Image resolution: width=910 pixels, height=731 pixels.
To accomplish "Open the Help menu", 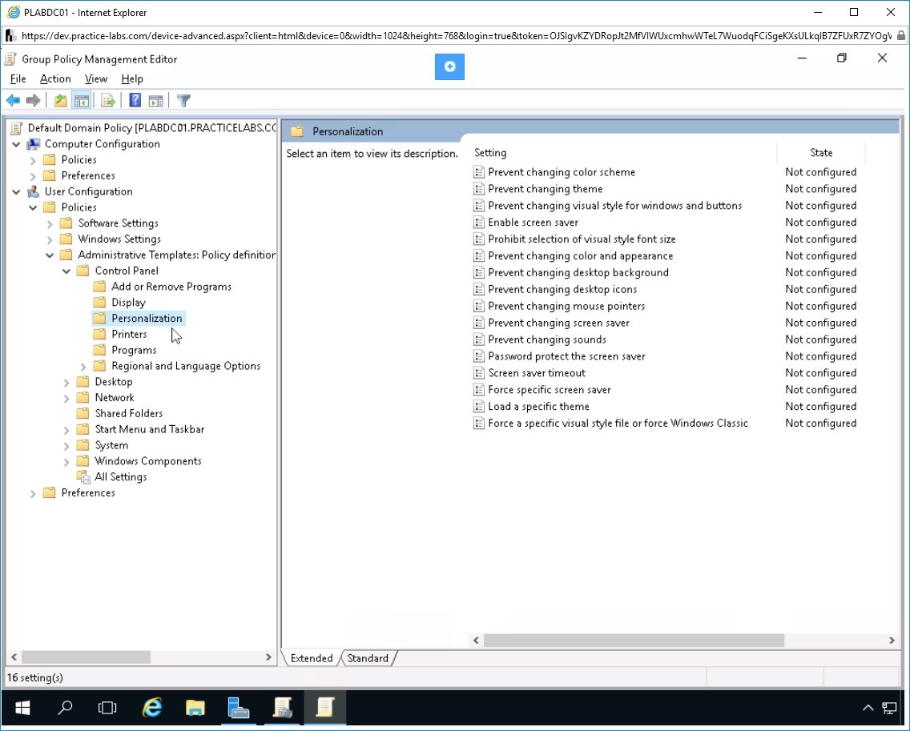I will coord(131,79).
